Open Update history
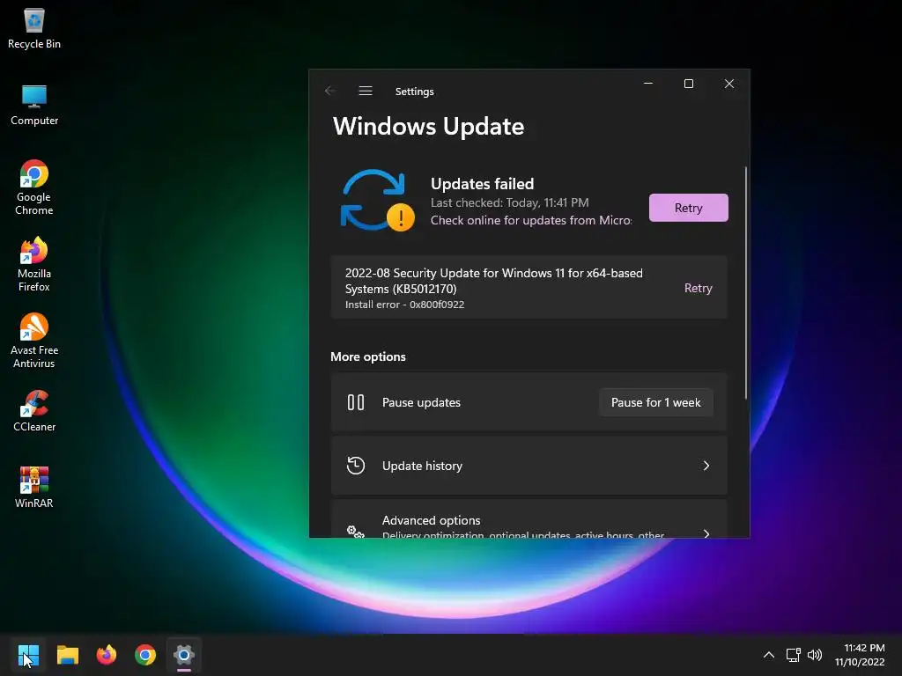Viewport: 902px width, 676px height. pos(529,466)
